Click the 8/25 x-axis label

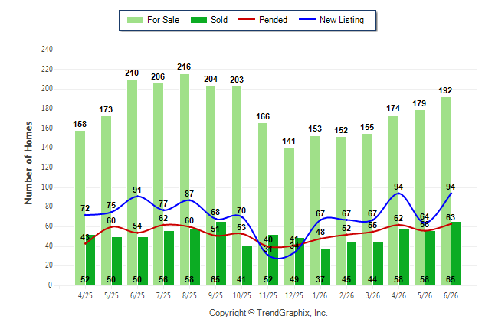point(189,295)
